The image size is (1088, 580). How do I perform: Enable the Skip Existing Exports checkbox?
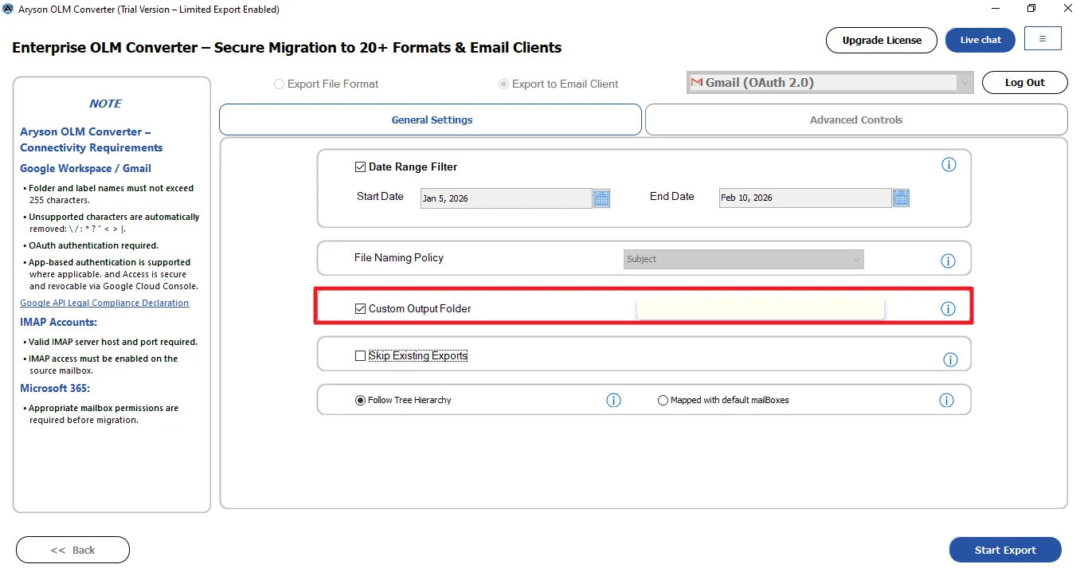coord(361,356)
